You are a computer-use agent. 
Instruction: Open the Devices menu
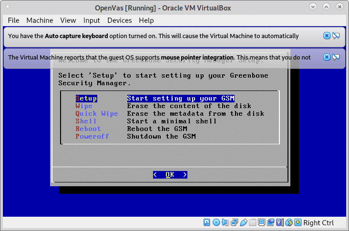click(x=119, y=20)
